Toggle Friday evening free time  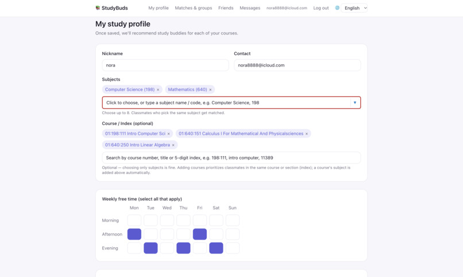click(200, 248)
